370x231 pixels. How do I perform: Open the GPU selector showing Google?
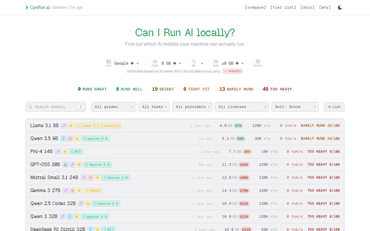point(127,63)
